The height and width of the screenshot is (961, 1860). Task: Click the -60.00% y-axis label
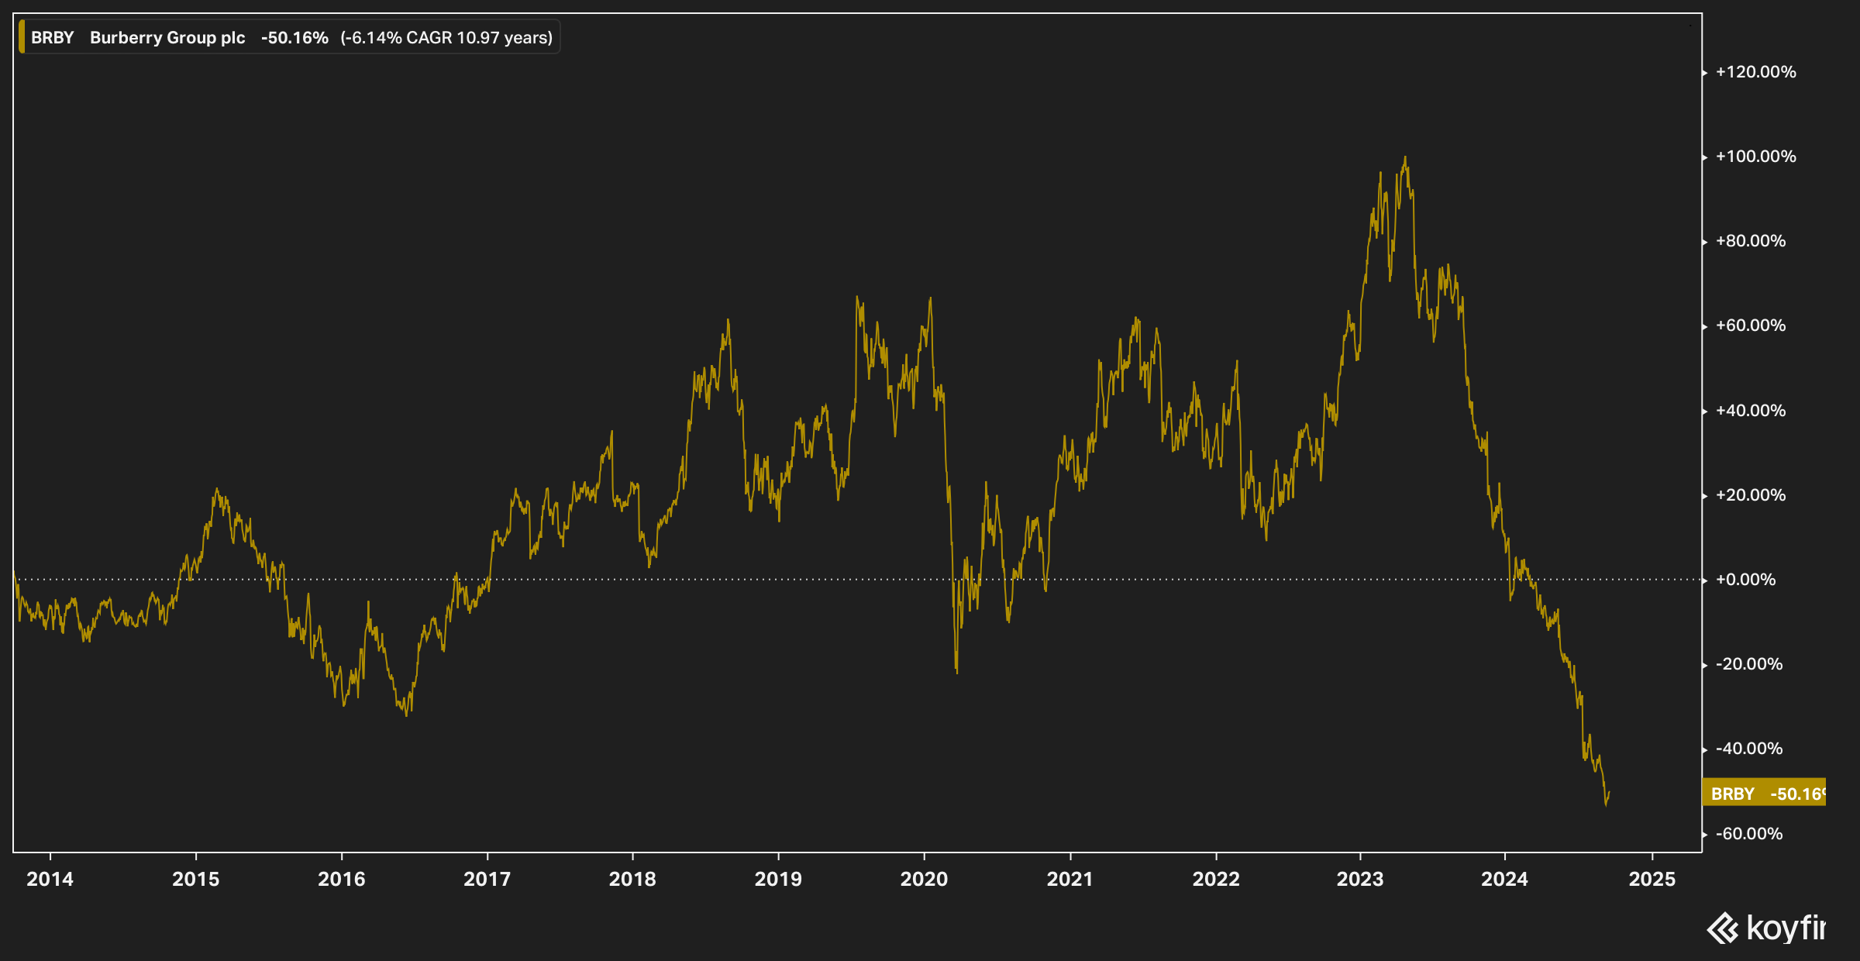(1749, 834)
